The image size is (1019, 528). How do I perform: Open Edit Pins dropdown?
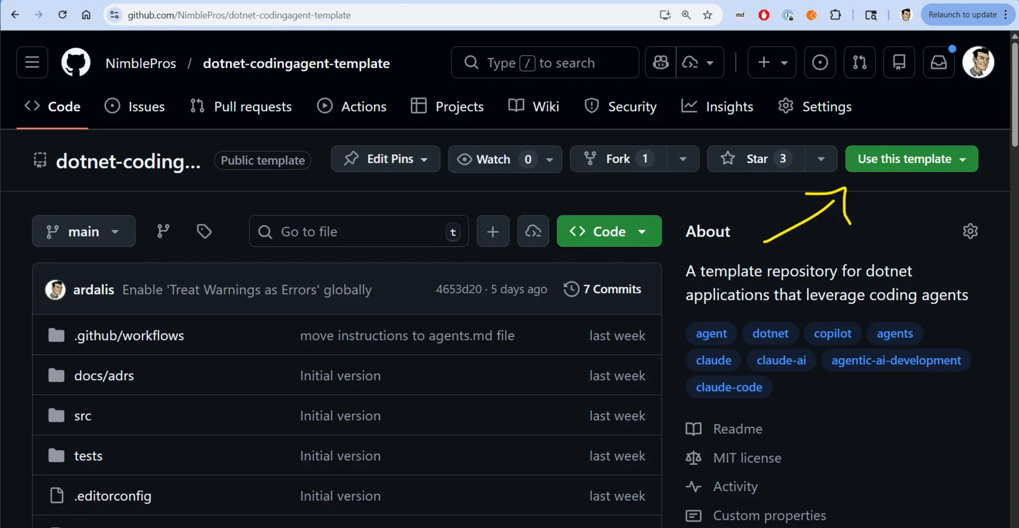pos(385,159)
